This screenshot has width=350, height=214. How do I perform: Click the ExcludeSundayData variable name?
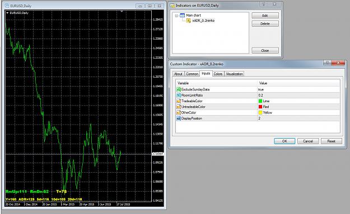pos(195,89)
